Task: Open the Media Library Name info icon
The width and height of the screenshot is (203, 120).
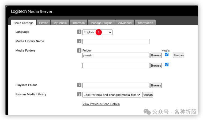Action: click(79, 41)
